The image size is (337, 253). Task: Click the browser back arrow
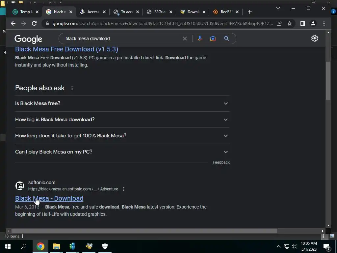(13, 23)
